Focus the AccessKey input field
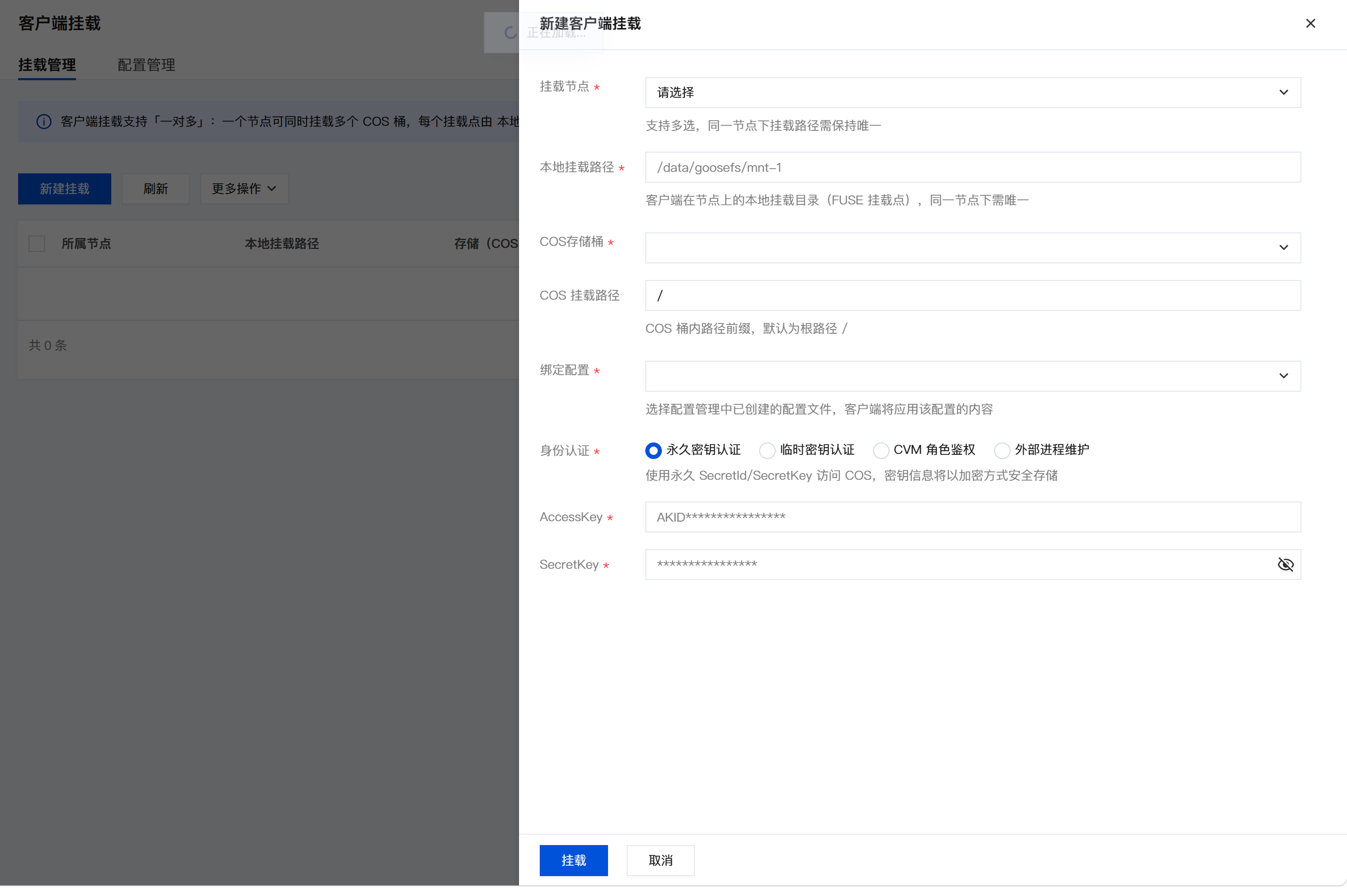 [973, 517]
